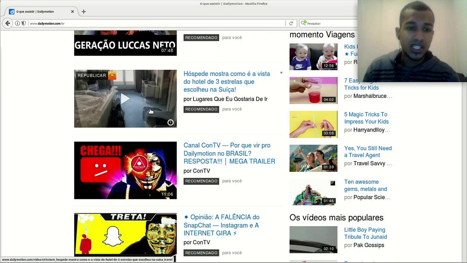Open 'Canal ConTV — Por que vir pro Dailymotion' link

(x=229, y=153)
